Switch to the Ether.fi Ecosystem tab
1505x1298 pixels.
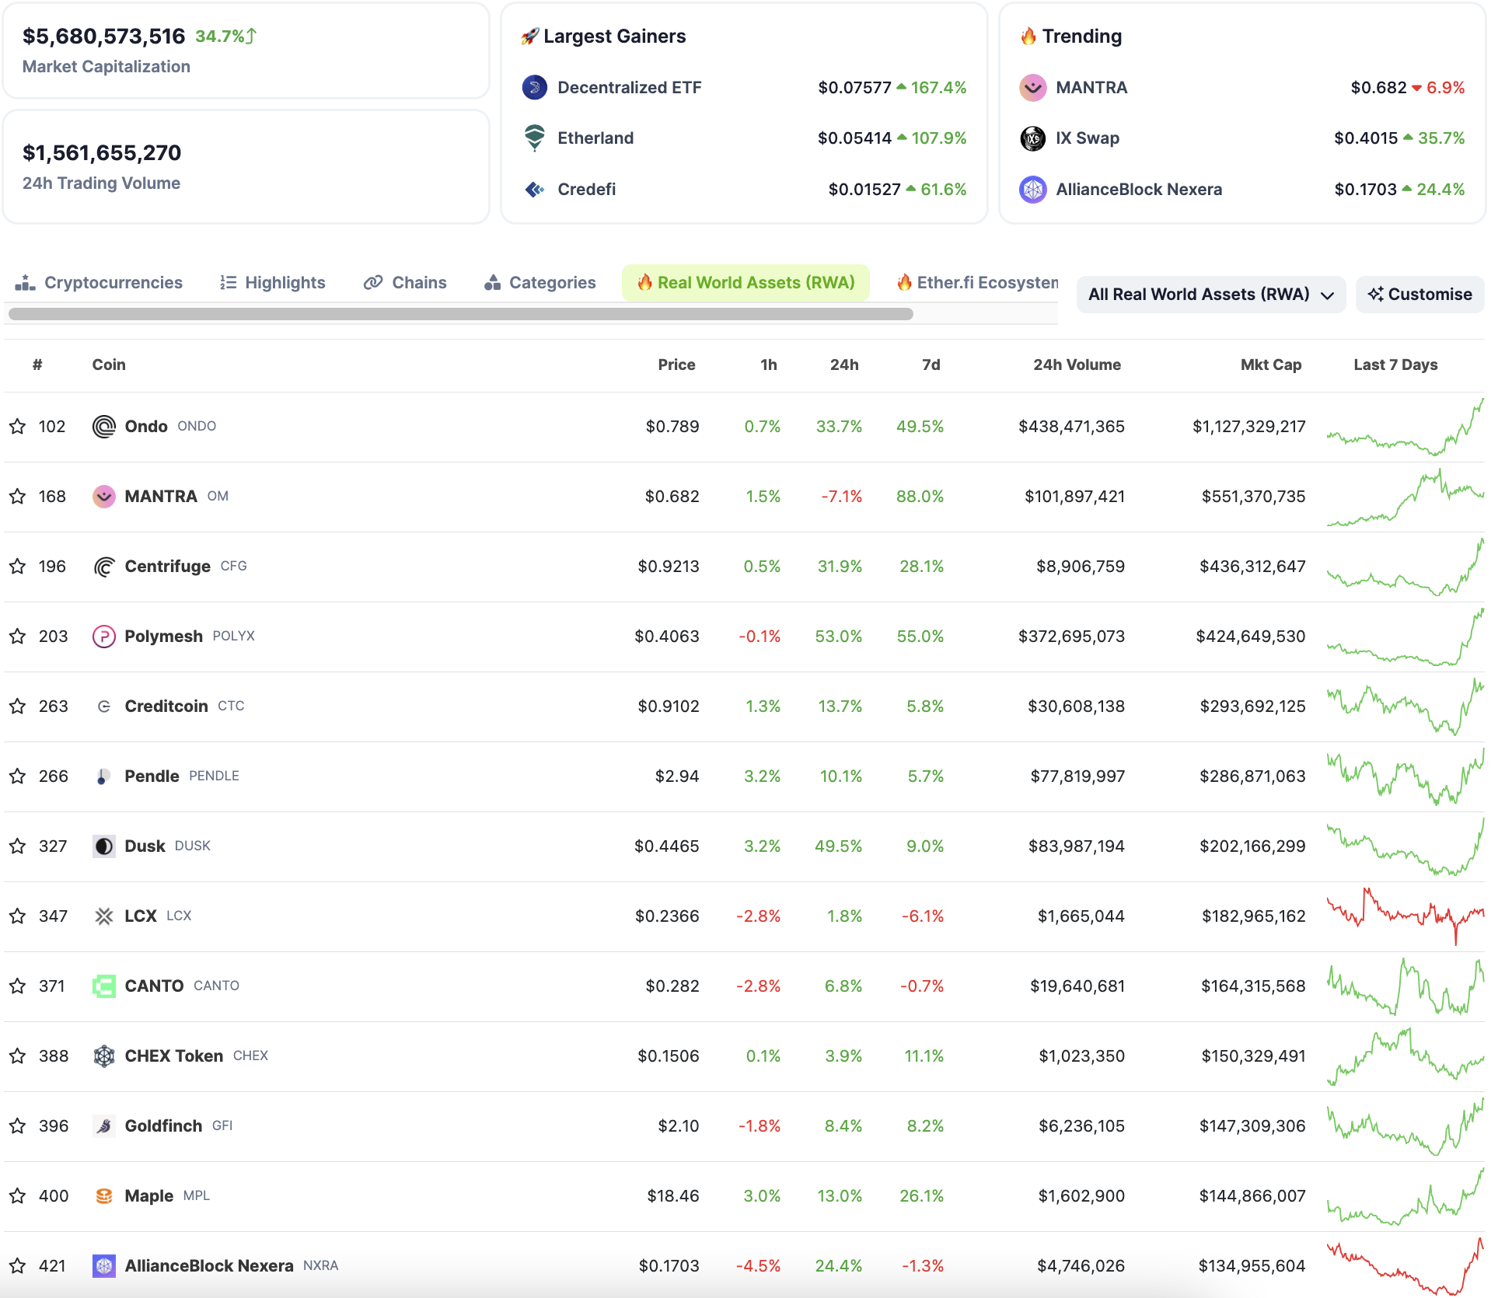(977, 283)
